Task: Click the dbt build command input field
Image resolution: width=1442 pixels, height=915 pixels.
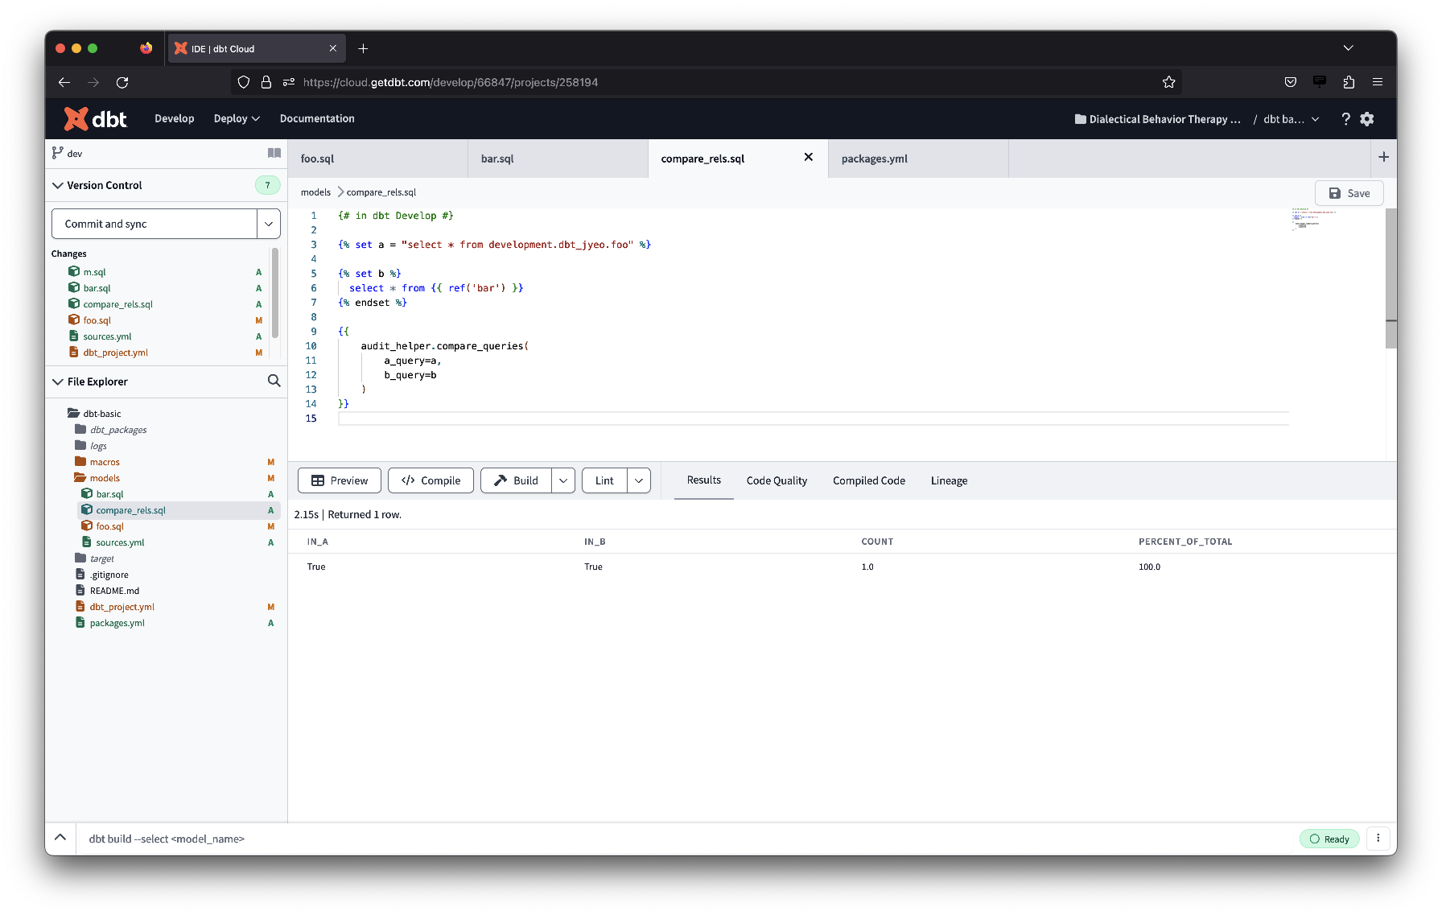Action: click(x=322, y=838)
